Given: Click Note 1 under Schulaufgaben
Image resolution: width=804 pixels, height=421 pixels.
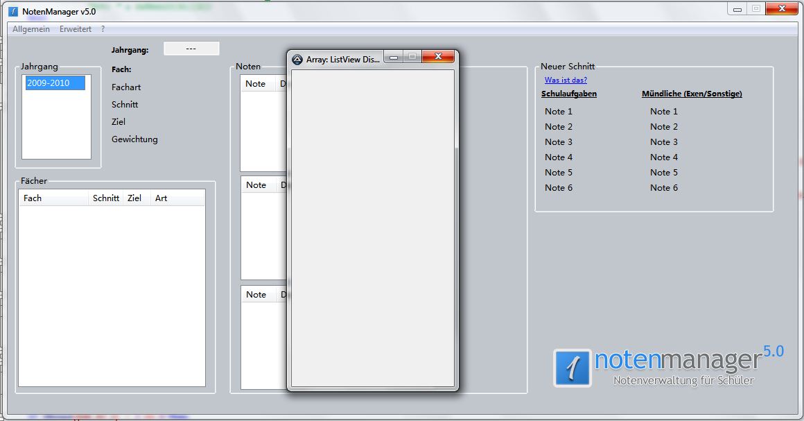Looking at the screenshot, I should point(559,112).
